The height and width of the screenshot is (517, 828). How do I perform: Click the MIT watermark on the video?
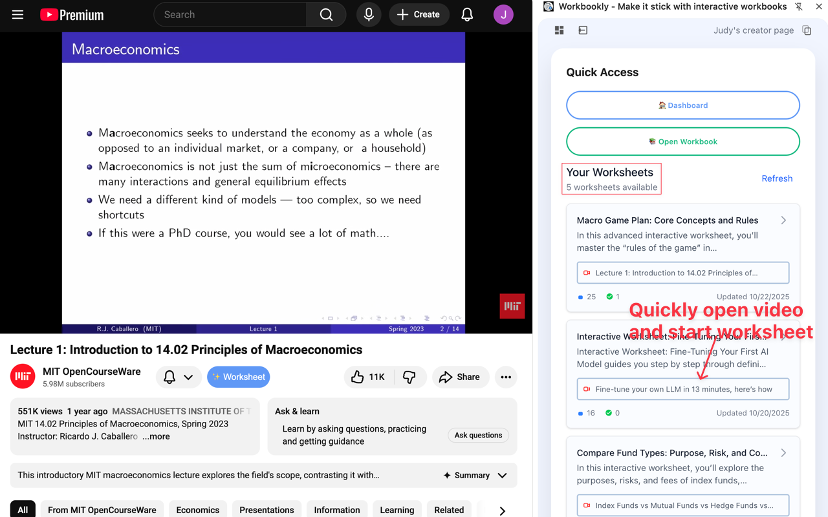coord(512,306)
